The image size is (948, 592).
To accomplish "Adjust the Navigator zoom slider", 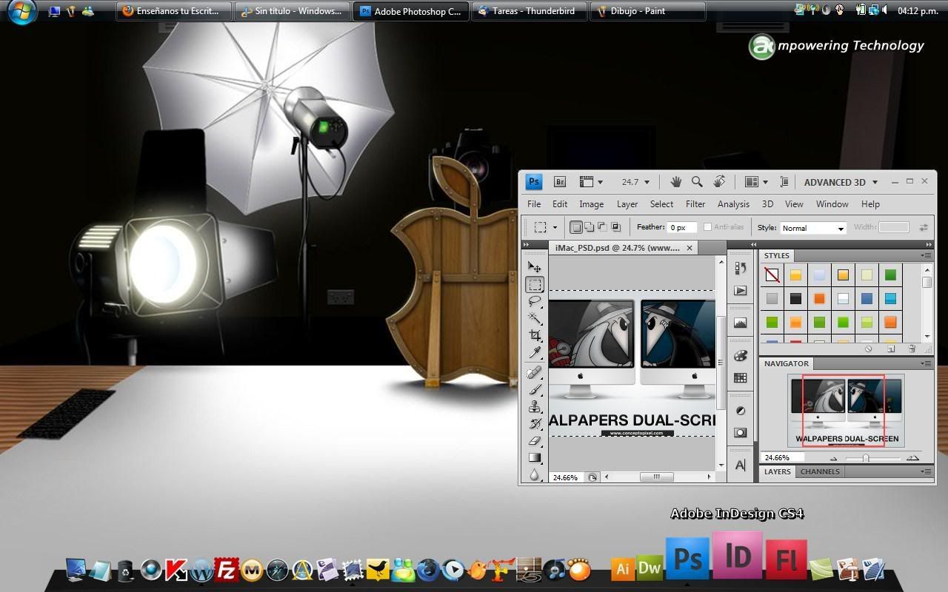I will pyautogui.click(x=866, y=458).
